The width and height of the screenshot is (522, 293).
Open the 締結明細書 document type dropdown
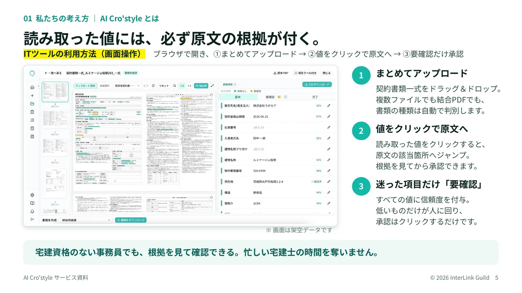coord(86,220)
